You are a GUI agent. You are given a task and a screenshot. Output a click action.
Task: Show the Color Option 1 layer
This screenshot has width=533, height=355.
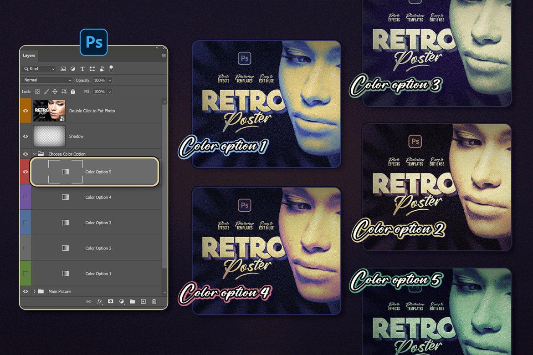click(x=26, y=274)
